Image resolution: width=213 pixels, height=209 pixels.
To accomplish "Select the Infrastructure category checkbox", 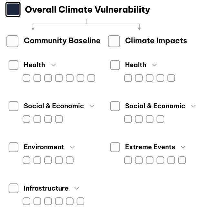I will pos(14,188).
